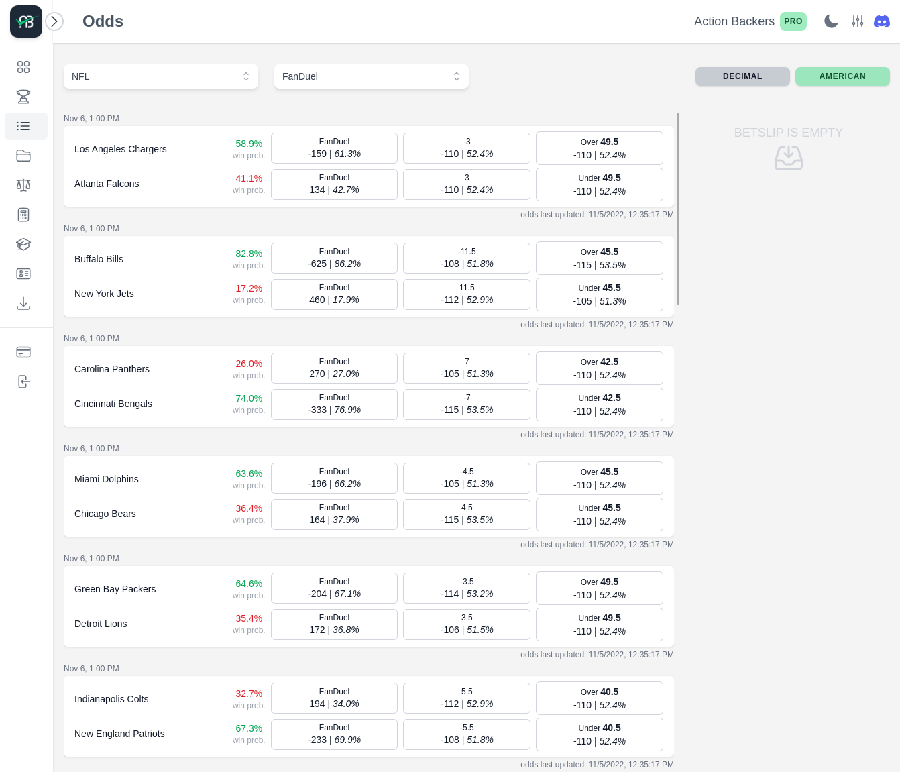900x772 pixels.
Task: Select Over 49.5 for Chargers-Falcons game
Action: click(x=600, y=148)
